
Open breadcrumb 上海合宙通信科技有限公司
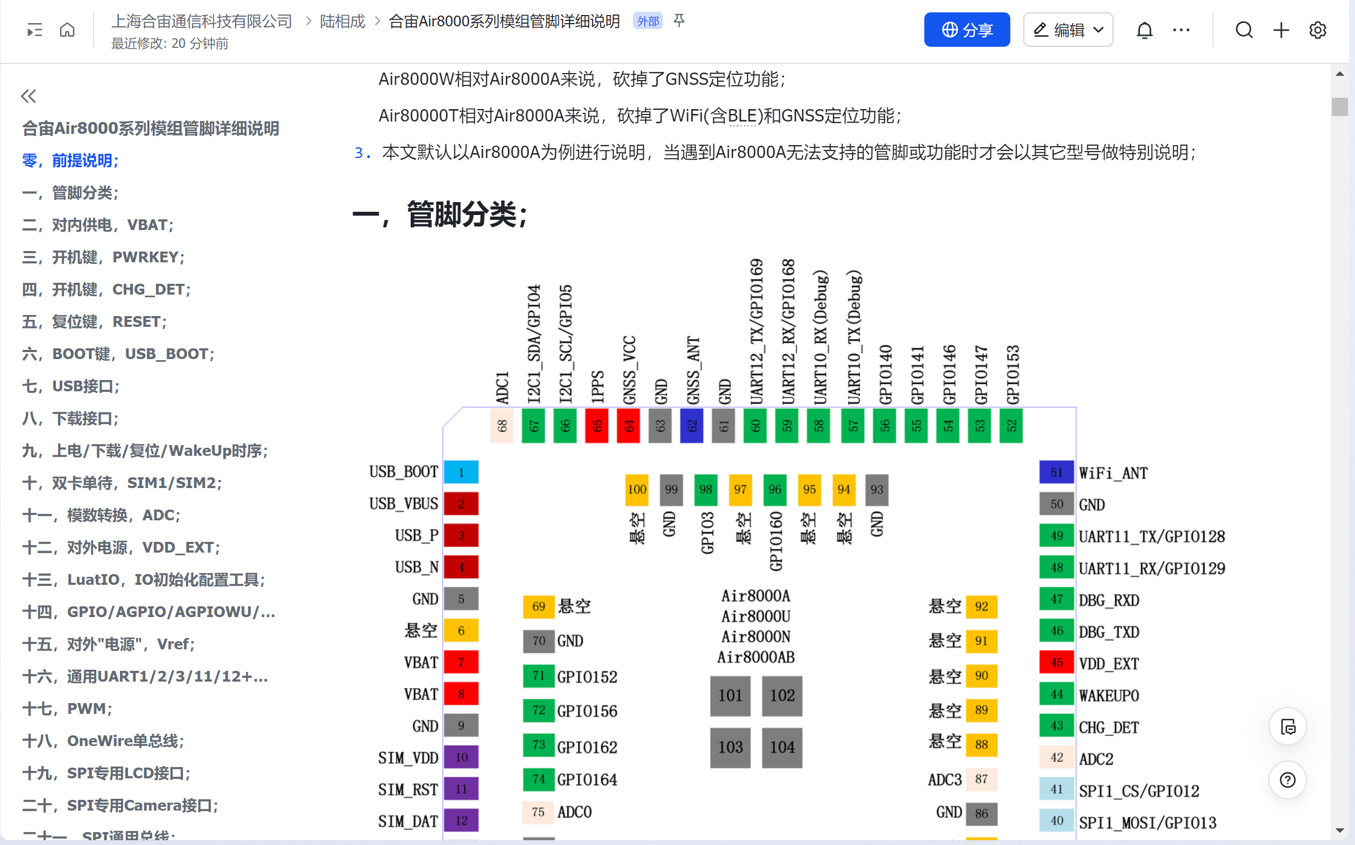pos(202,22)
